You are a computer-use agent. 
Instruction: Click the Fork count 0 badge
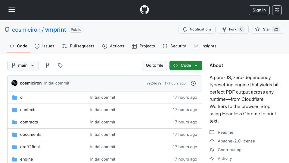click(x=241, y=29)
